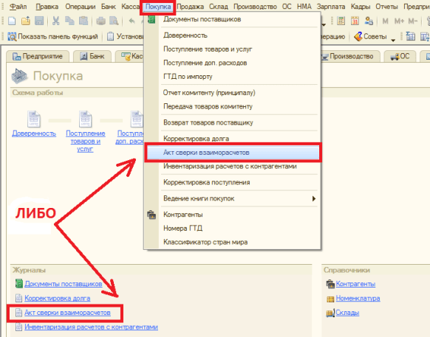430x337 pixels.
Task: Open the Calendar toolbar icon
Action: pos(355,21)
